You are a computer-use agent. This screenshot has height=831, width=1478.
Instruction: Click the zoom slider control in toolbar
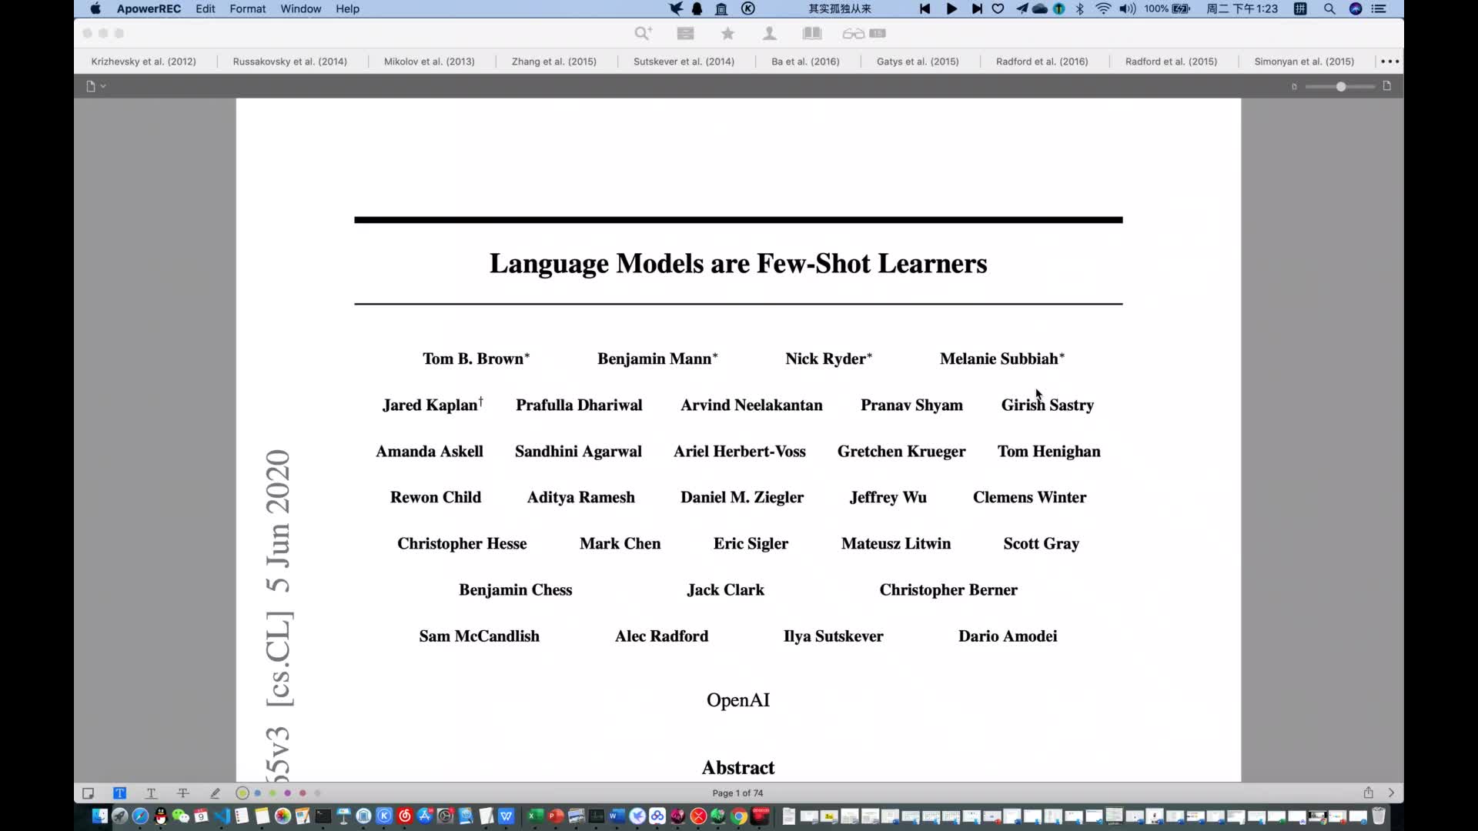pyautogui.click(x=1340, y=86)
